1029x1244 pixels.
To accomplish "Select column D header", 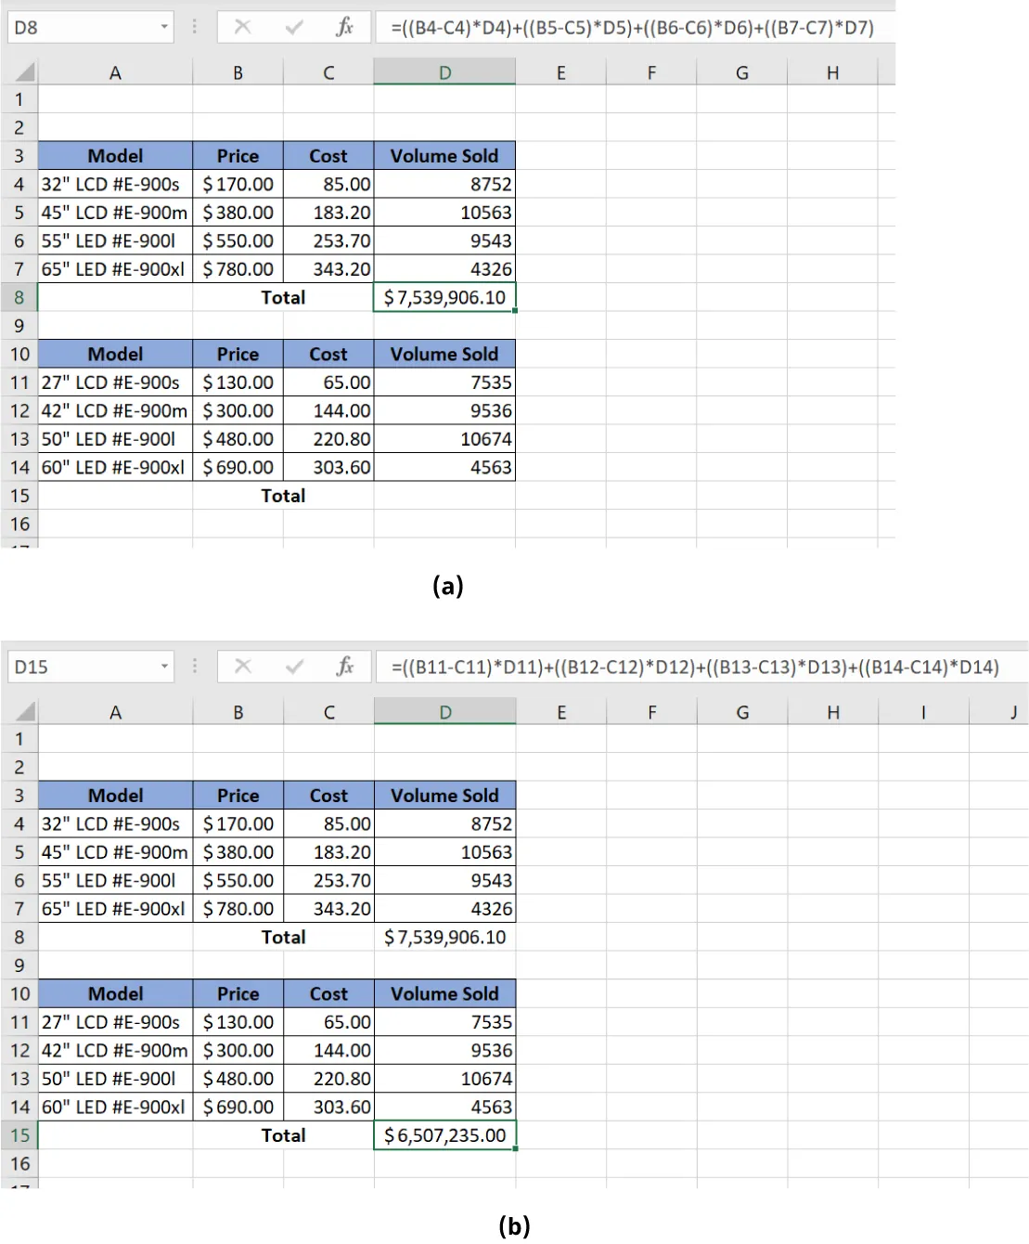I will tap(444, 71).
